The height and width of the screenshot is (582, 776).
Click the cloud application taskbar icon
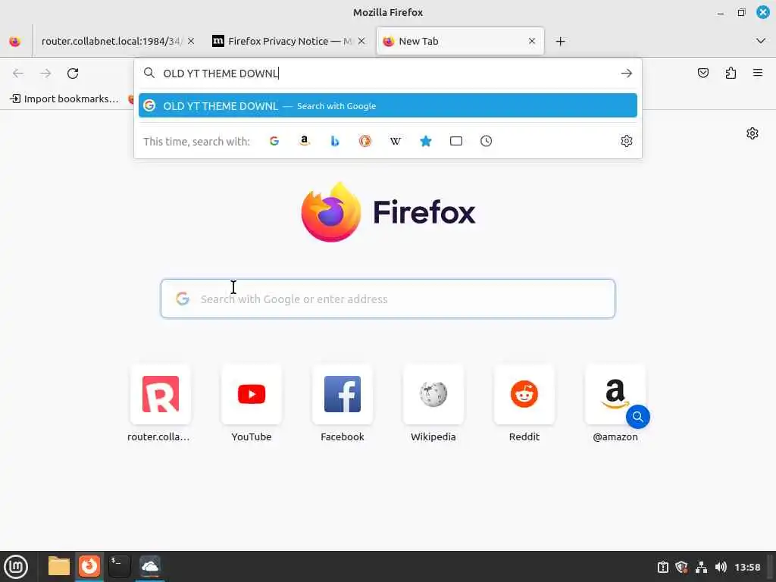150,566
